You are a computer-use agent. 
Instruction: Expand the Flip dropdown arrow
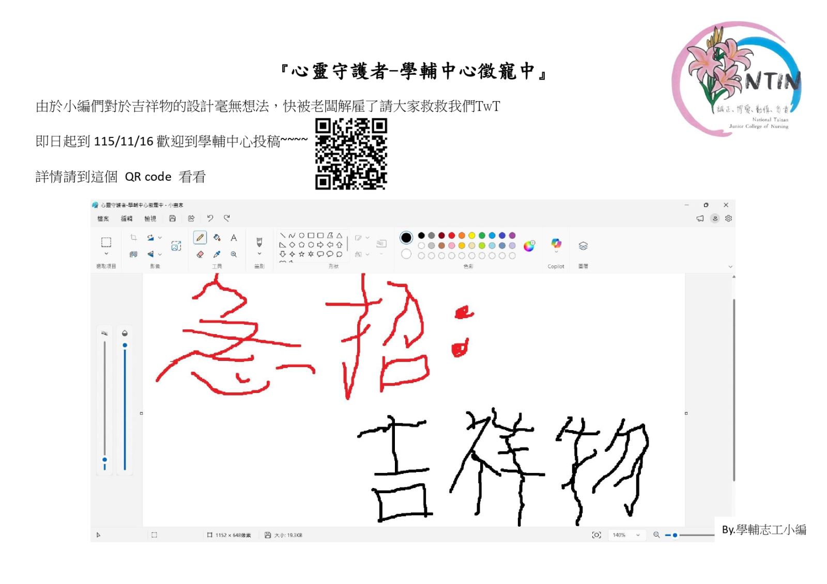[160, 254]
